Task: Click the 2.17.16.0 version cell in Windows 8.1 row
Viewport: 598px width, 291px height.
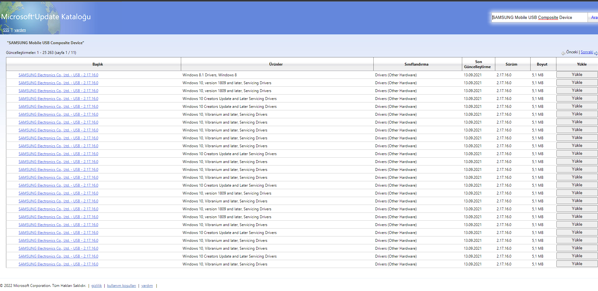Action: (x=504, y=75)
